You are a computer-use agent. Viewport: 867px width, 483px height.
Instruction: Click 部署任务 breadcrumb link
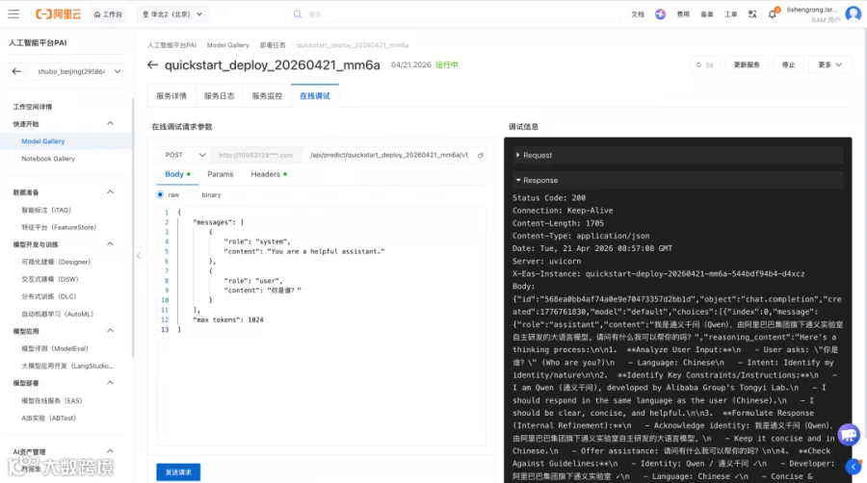pyautogui.click(x=273, y=45)
